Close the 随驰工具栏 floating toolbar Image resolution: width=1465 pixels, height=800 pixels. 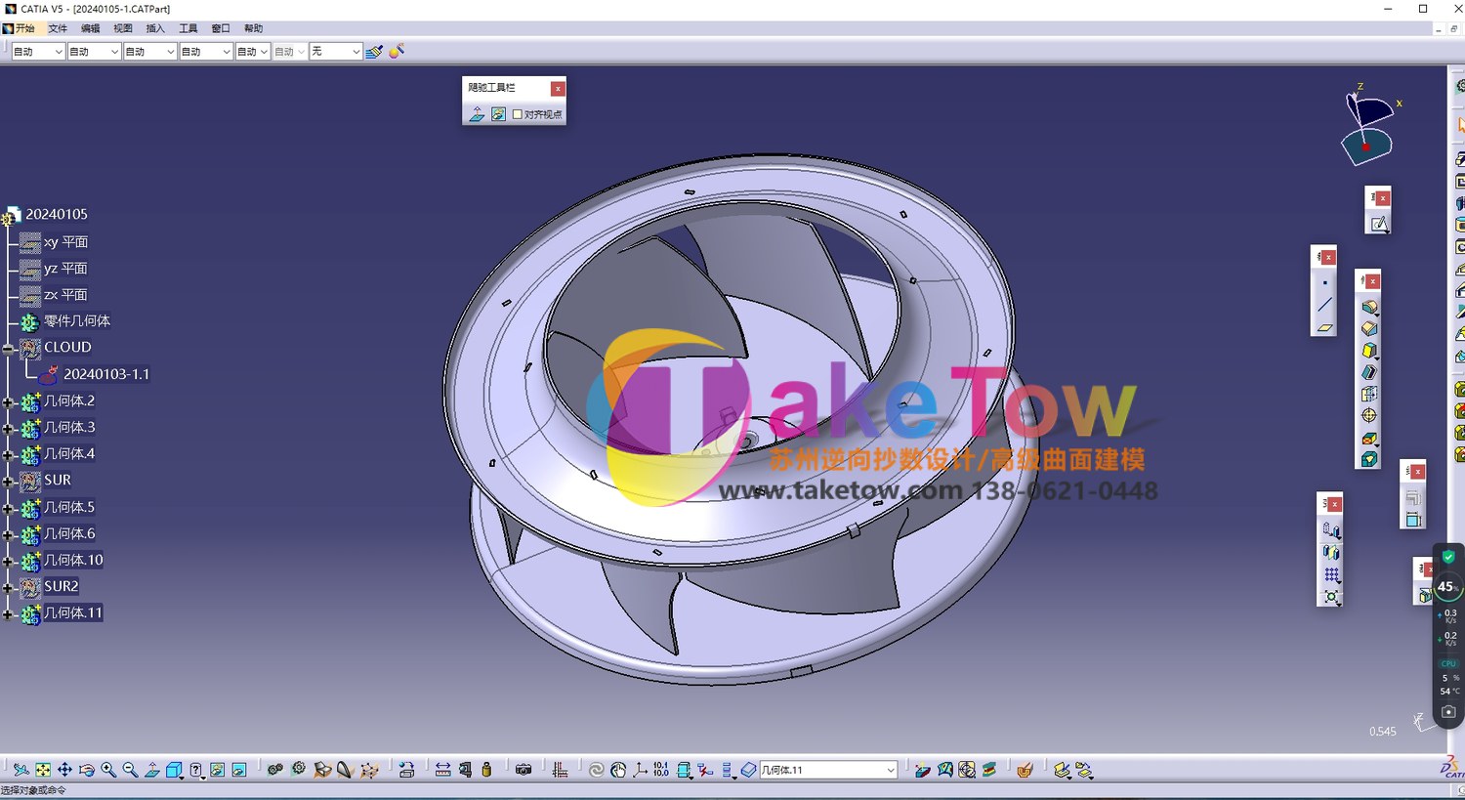pos(558,89)
